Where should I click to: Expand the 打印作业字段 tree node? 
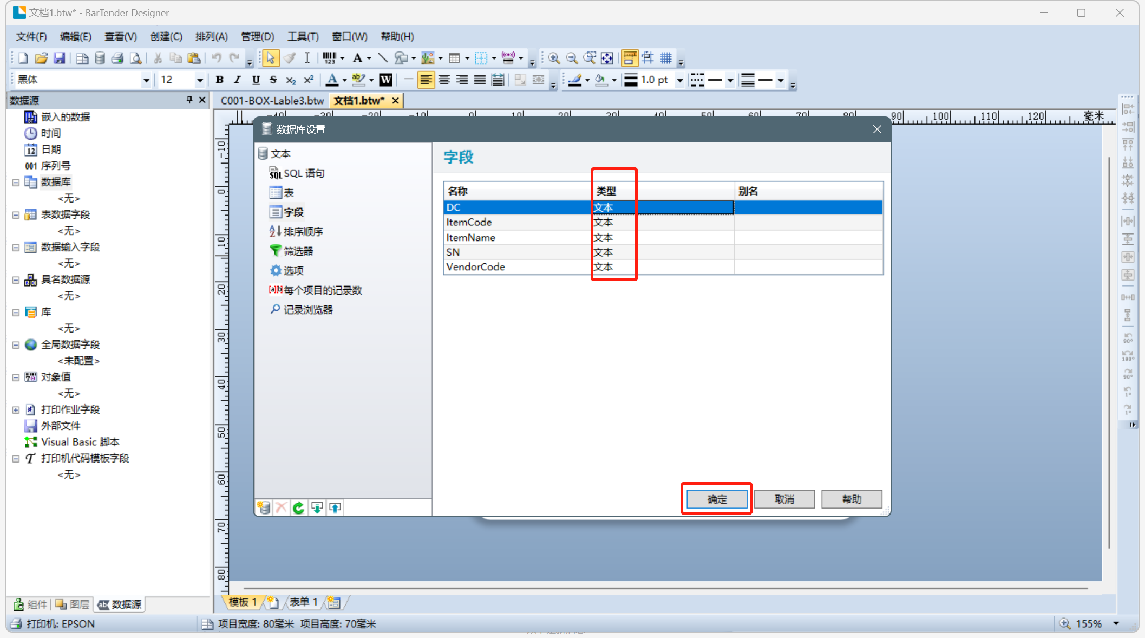(16, 410)
